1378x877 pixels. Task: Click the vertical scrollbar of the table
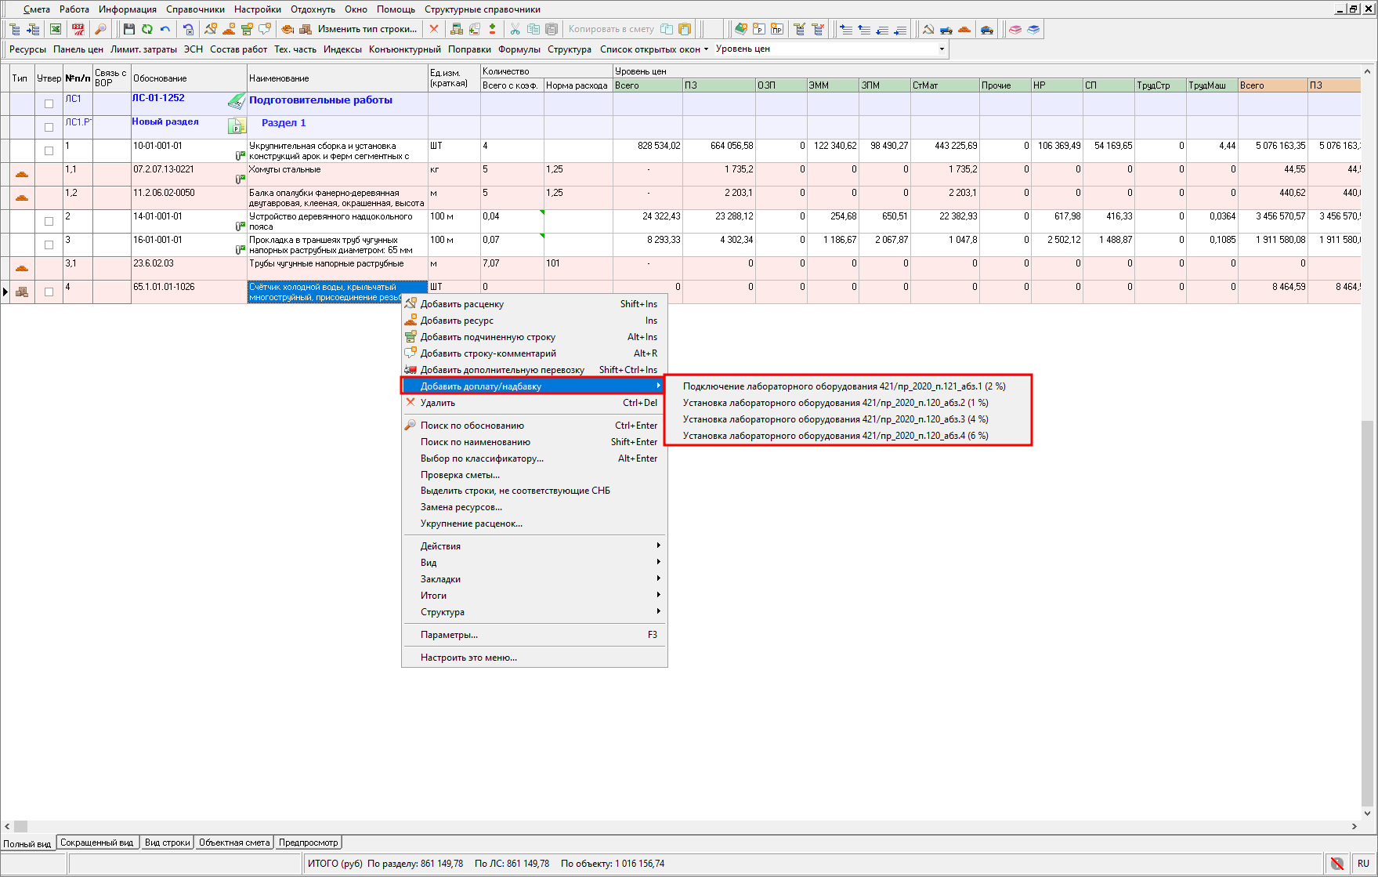coord(1367,612)
